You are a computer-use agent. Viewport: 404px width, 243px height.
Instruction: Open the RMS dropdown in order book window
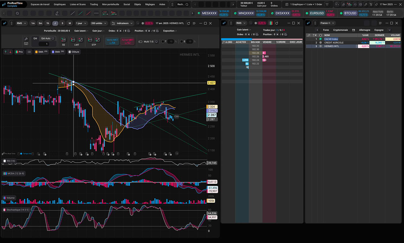coord(241,23)
